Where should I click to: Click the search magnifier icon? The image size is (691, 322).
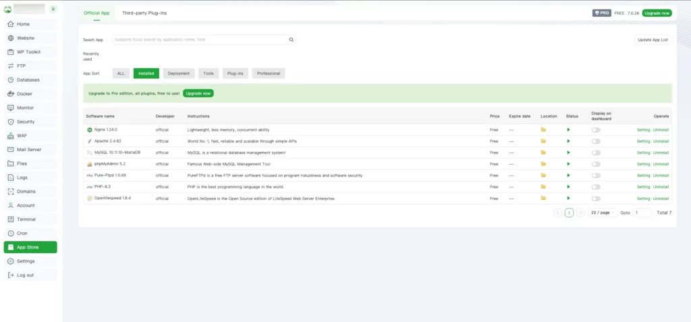tap(291, 40)
